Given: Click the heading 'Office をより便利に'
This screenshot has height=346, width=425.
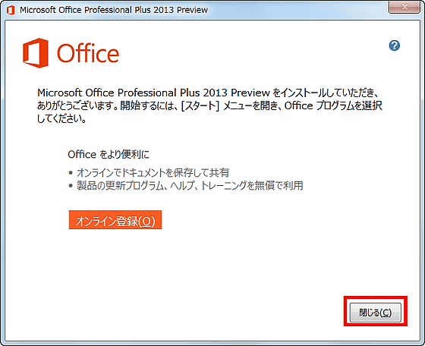Looking at the screenshot, I should click(109, 155).
